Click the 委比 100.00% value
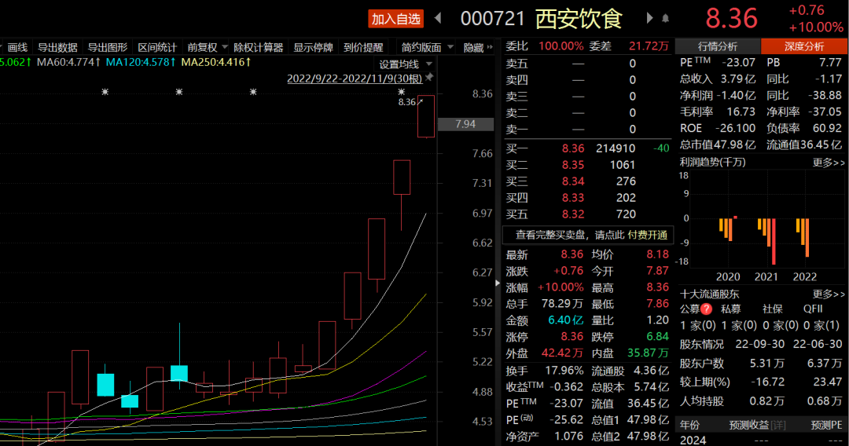 click(x=561, y=46)
